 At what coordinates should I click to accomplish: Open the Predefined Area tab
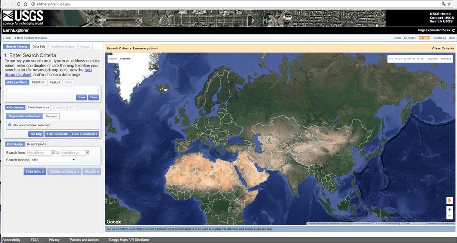point(38,107)
